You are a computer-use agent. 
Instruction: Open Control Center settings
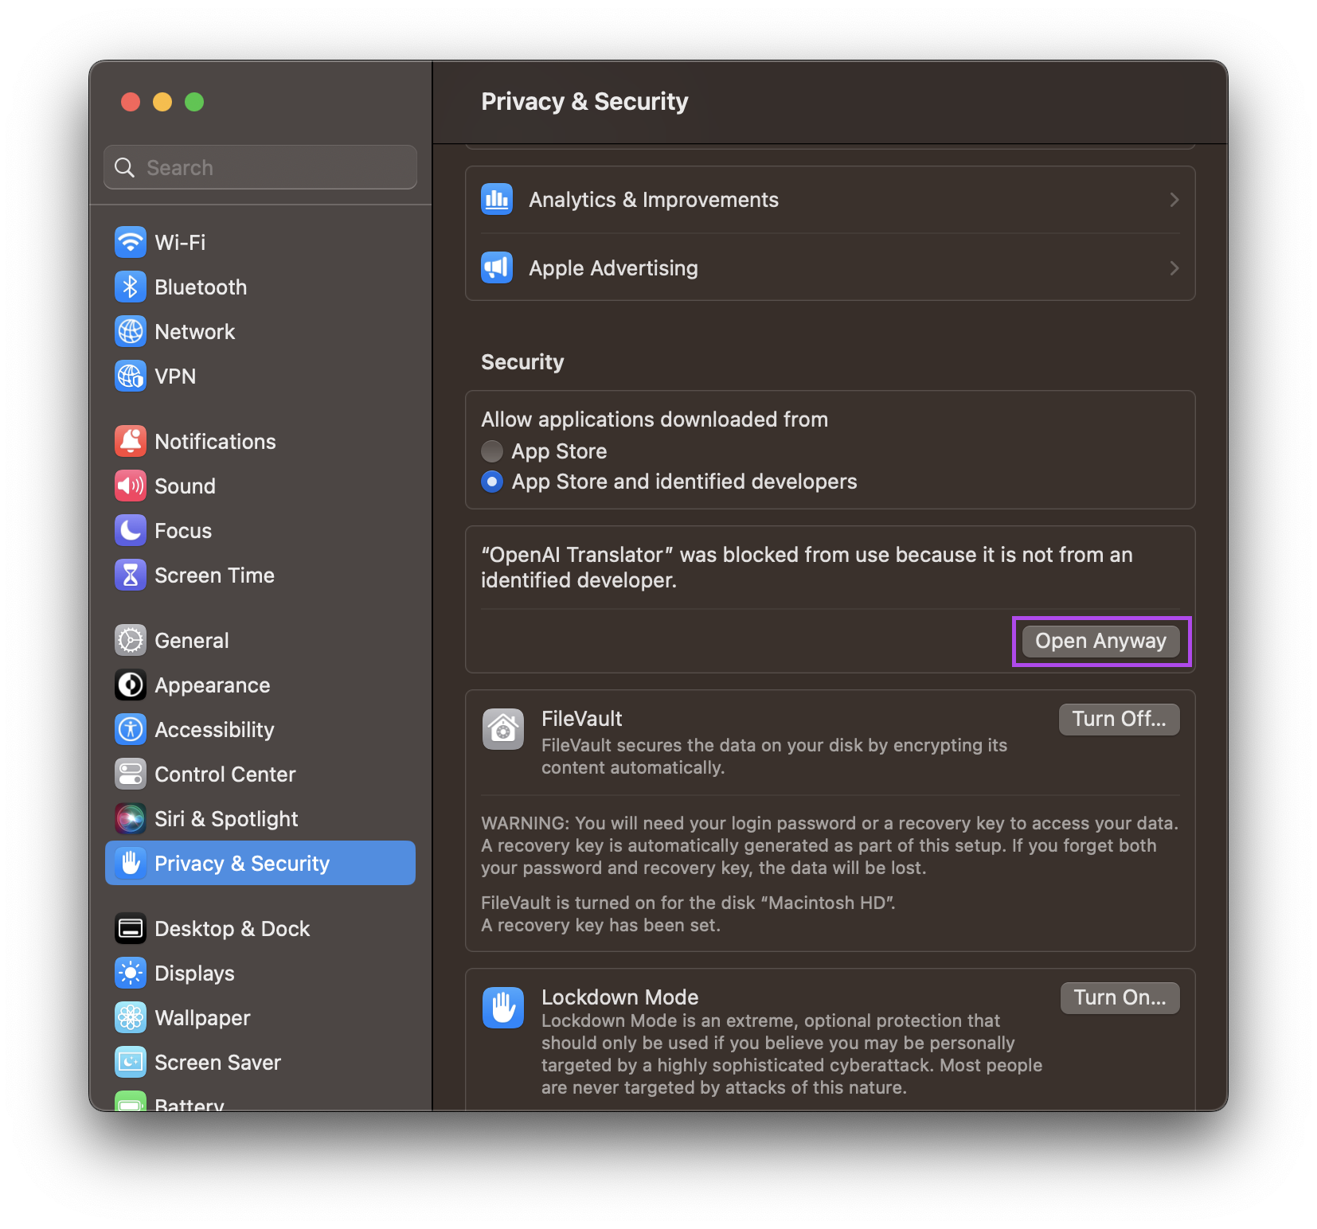(x=225, y=774)
